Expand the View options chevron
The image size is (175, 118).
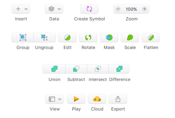click(x=60, y=99)
